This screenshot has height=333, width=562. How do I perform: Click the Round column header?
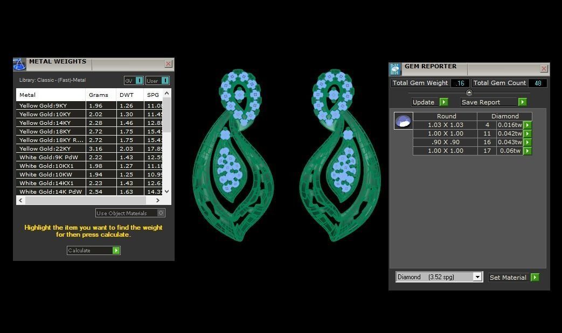click(446, 116)
